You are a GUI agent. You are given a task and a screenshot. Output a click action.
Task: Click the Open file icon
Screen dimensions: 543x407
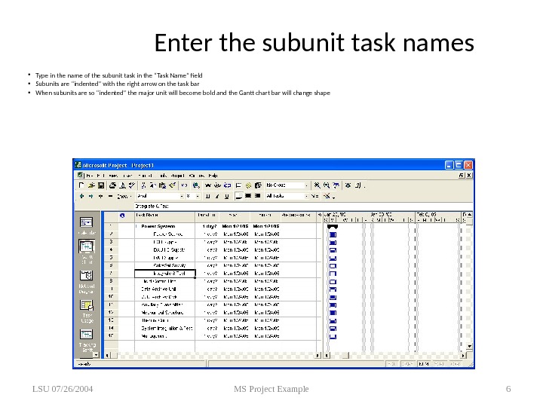pyautogui.click(x=91, y=185)
